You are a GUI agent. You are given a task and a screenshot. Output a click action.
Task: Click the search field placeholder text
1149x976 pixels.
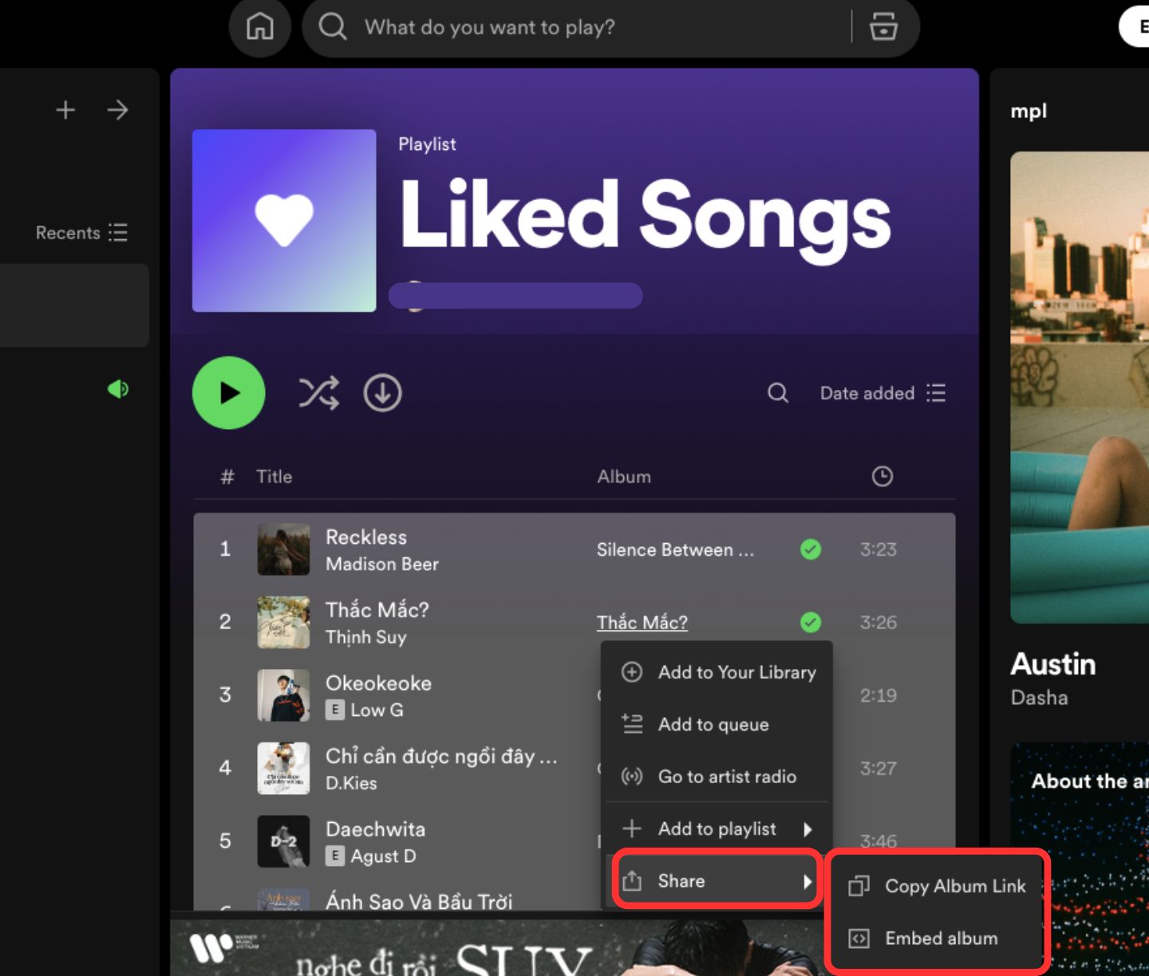490,27
